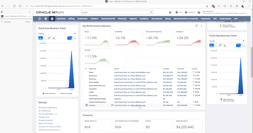The height and width of the screenshot is (133, 253).
Task: Collapse the Indicator table arrow
Action: coord(86,69)
